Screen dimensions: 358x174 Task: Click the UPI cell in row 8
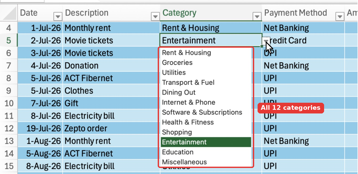coord(303,78)
